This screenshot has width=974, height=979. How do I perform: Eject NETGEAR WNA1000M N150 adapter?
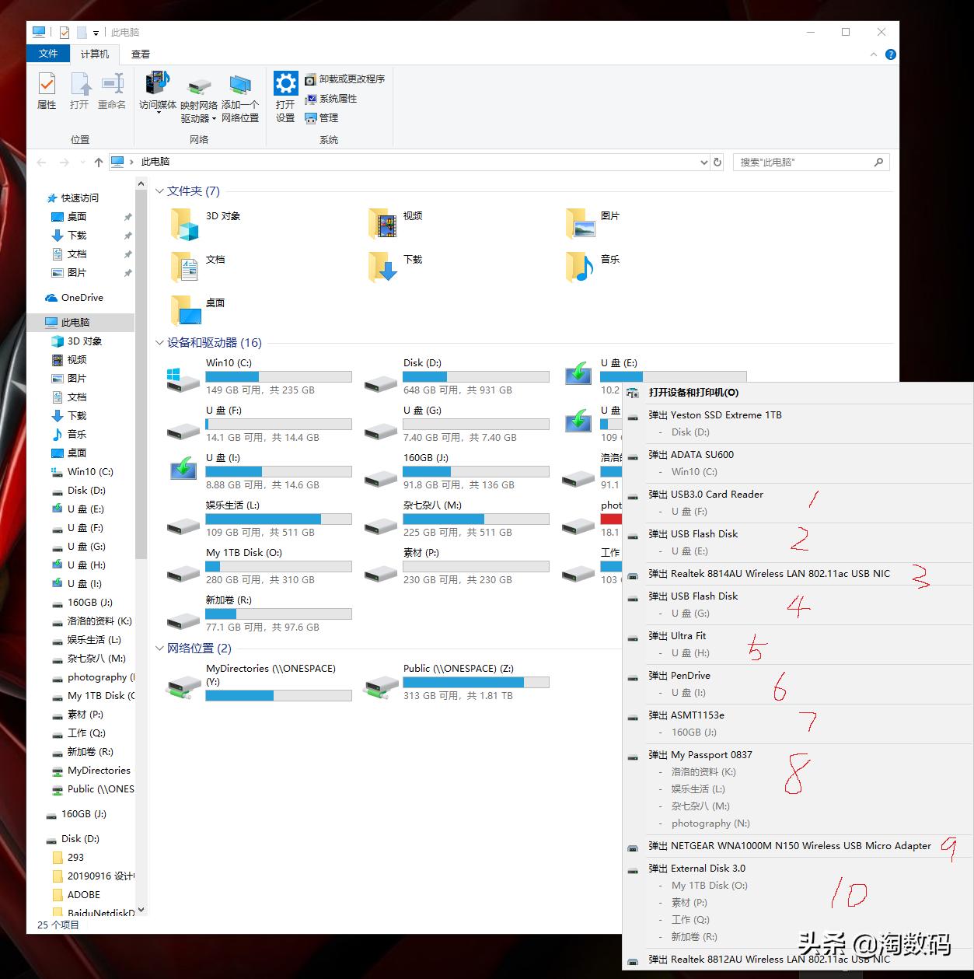pyautogui.click(x=790, y=846)
